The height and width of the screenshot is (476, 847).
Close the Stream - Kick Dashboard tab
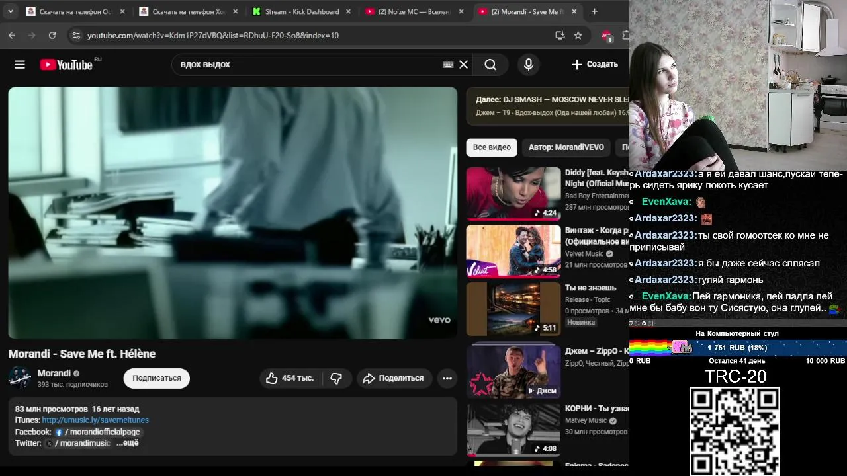coord(348,11)
